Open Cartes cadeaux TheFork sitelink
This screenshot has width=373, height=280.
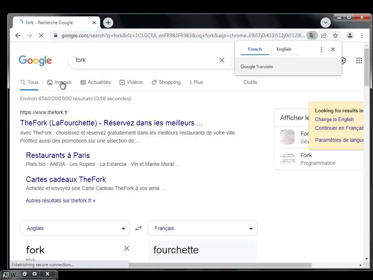click(x=66, y=179)
